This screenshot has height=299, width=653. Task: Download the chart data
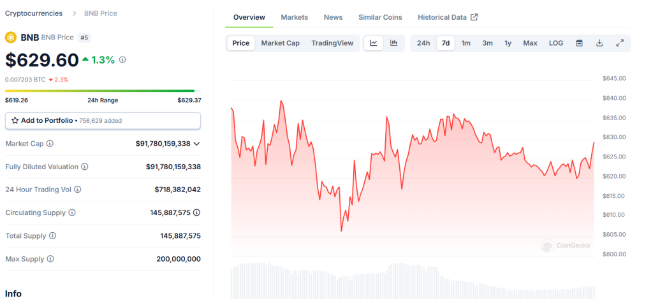click(599, 43)
